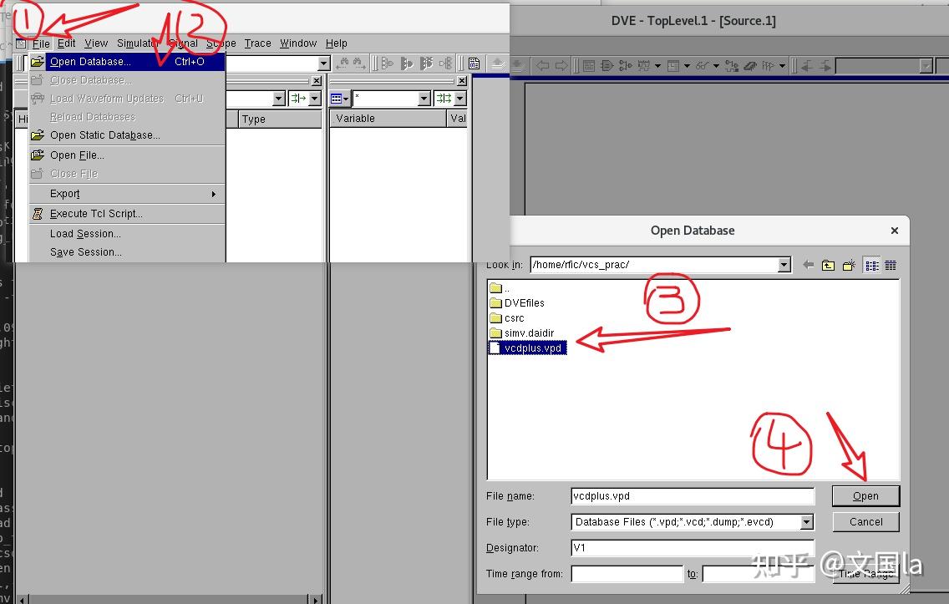The image size is (949, 604).
Task: Expand the triple flags dropdown arrow
Action: pyautogui.click(x=782, y=66)
